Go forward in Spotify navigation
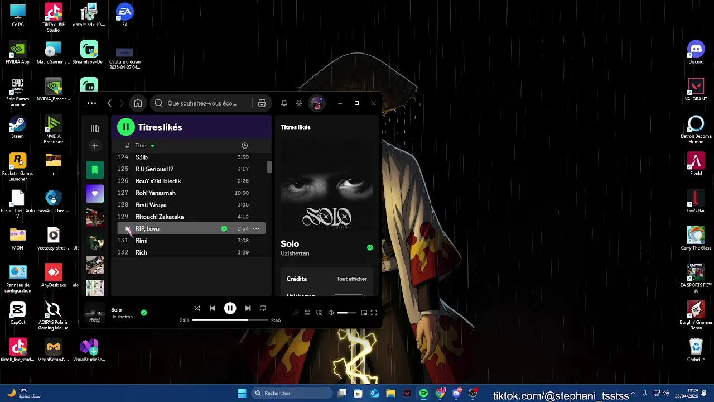This screenshot has width=714, height=402. [122, 103]
